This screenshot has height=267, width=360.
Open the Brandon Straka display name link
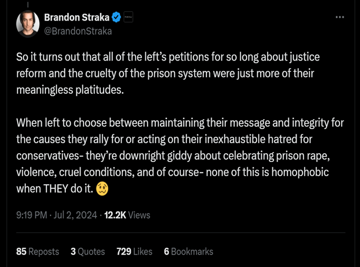[77, 18]
